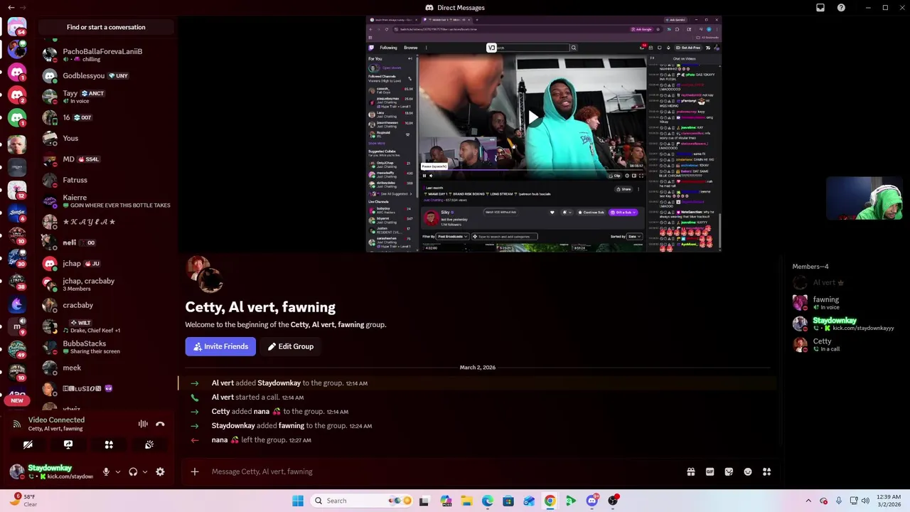
Task: Open Video Connected call details link
Action: (56, 420)
